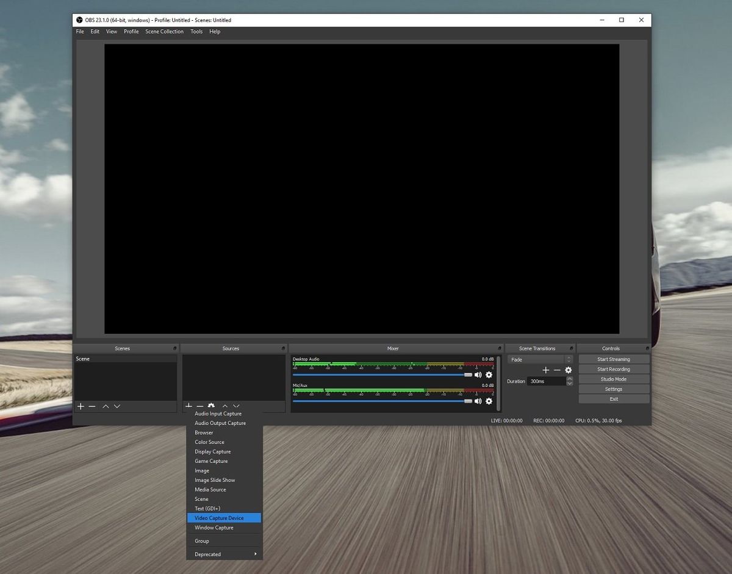Image resolution: width=732 pixels, height=574 pixels.
Task: Click the add source plus icon
Action: [x=188, y=406]
